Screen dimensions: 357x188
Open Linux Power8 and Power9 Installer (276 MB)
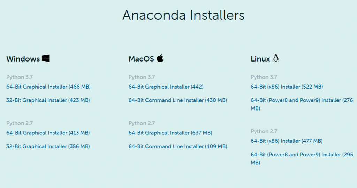[302, 104]
